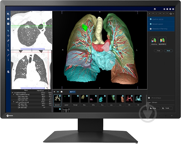Click small square icon above Bronchi thumbnail

pos(54,92)
